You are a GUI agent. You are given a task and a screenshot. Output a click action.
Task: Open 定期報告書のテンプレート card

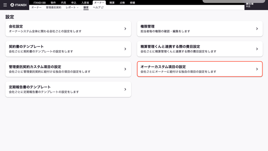coord(68,89)
